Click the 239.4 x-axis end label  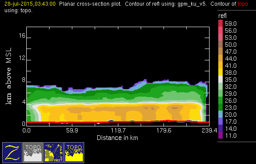(x=209, y=130)
